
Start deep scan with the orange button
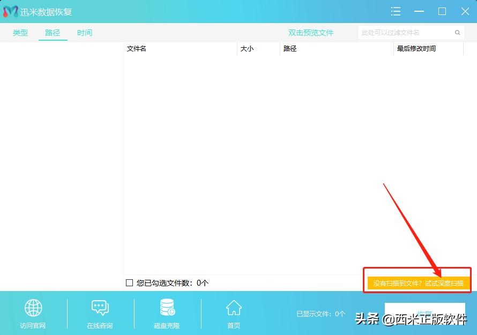tap(418, 282)
